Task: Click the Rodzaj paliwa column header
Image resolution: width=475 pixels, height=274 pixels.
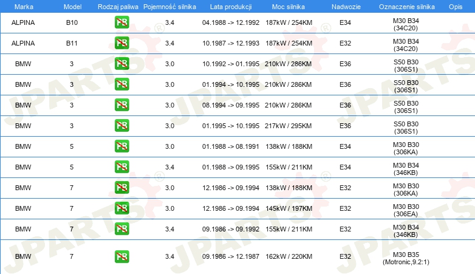Action: click(x=118, y=7)
